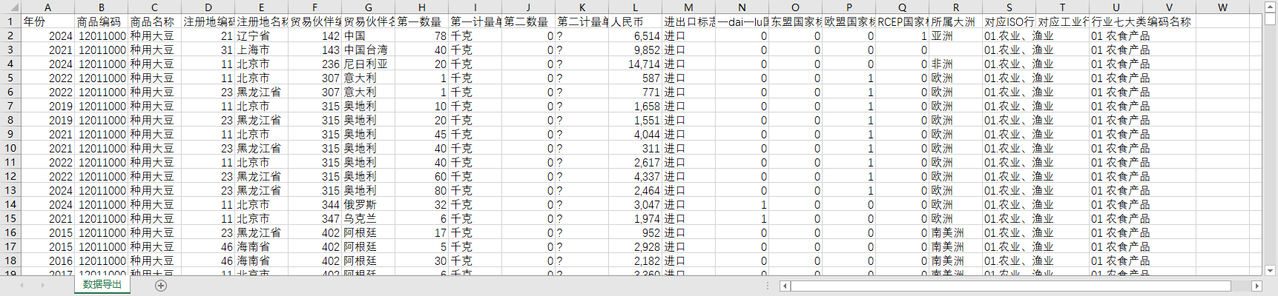
Task: Select the first quantity cell showing 78
Action: point(422,36)
